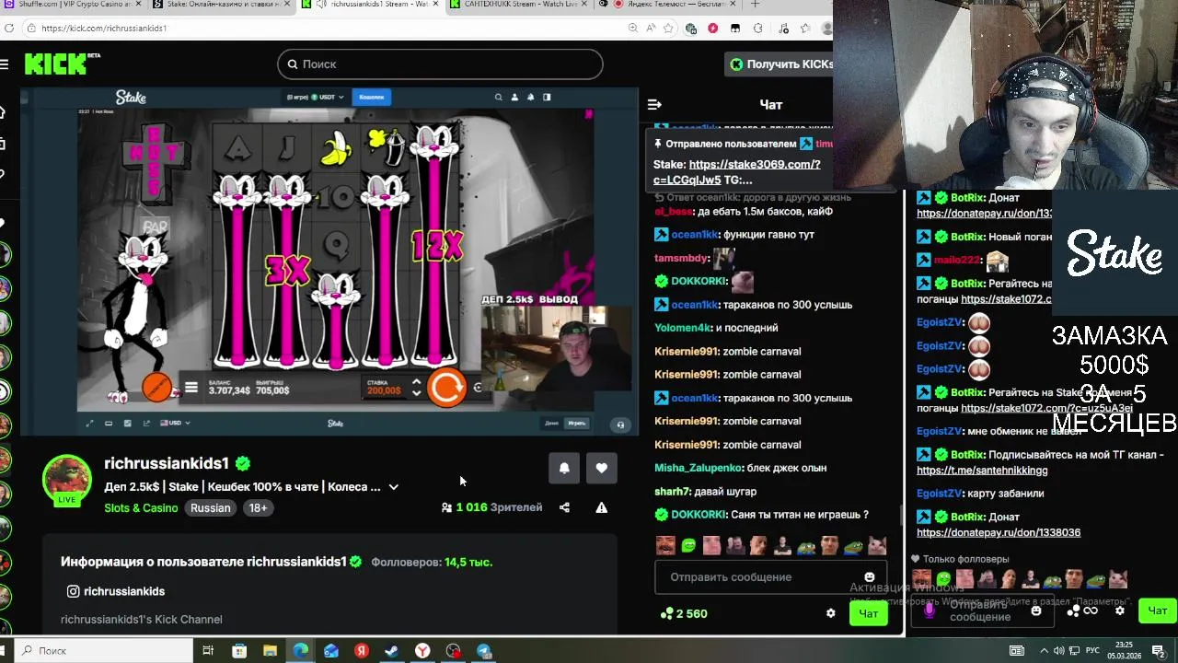Screen dimensions: 1178x663
Task: Enable notifications bell for richrussiankids1
Action: click(x=564, y=468)
